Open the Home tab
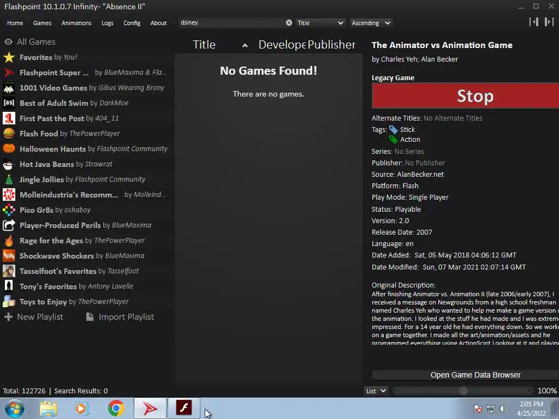The width and height of the screenshot is (559, 419). pyautogui.click(x=15, y=23)
